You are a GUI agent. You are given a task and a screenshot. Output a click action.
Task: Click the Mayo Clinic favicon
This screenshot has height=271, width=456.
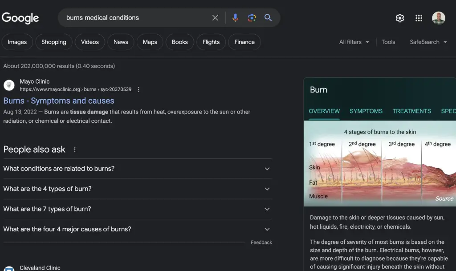(x=9, y=85)
